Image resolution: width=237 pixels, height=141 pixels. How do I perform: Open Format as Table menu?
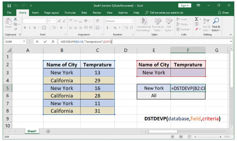point(158,24)
